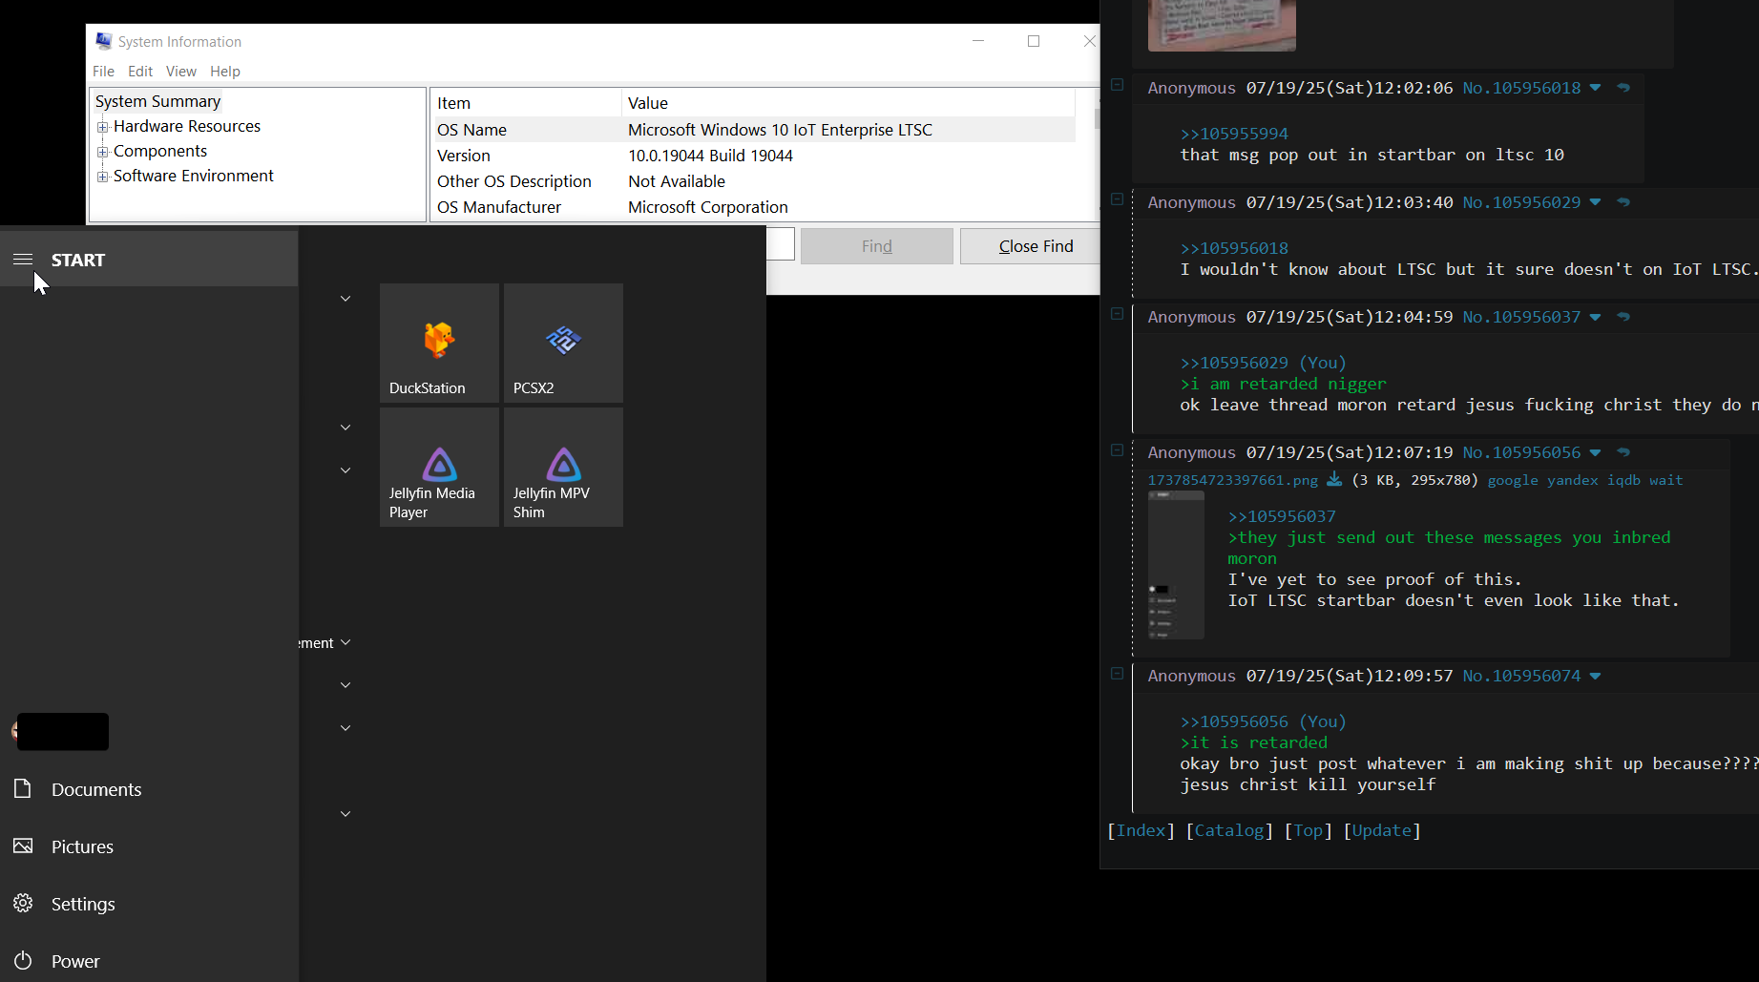The image size is (1759, 982).
Task: Click the Start hamburger menu icon
Action: point(23,260)
